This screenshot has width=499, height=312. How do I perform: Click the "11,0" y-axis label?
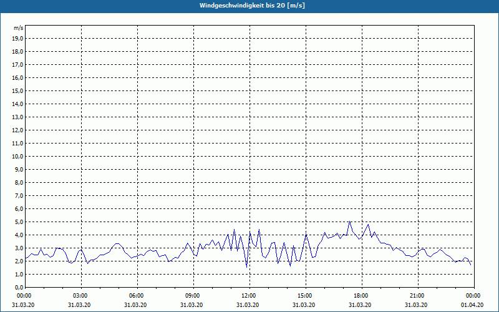(x=17, y=144)
